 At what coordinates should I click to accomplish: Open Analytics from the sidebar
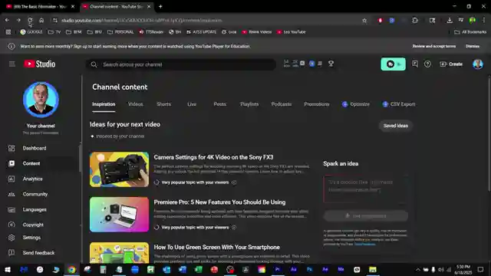click(x=32, y=179)
